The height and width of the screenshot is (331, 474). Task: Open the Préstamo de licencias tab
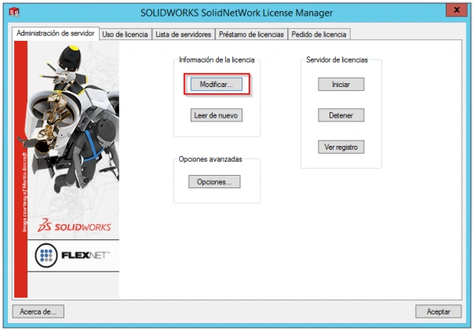point(251,35)
